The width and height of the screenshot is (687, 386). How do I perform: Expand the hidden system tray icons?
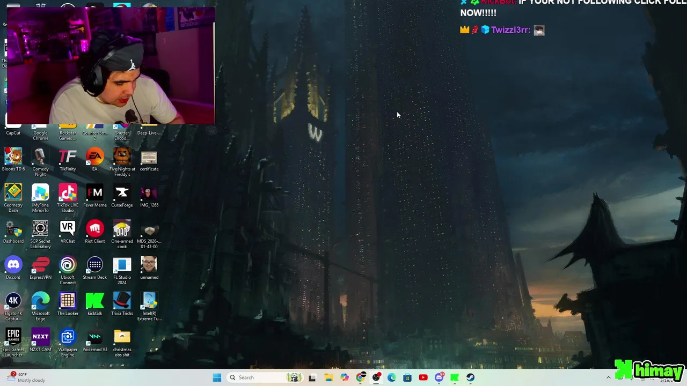[x=609, y=377]
